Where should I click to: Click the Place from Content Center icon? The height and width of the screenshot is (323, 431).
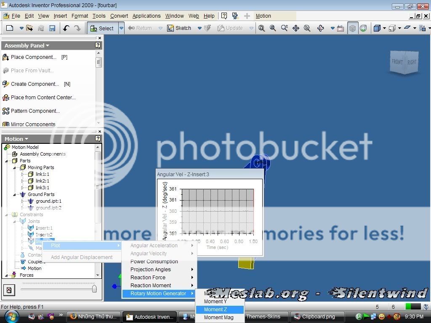pyautogui.click(x=6, y=98)
